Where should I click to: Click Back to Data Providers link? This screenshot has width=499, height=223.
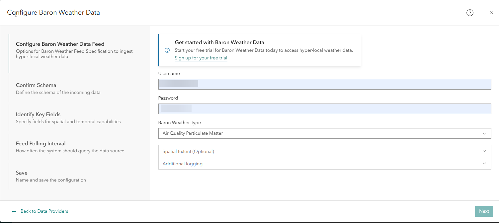44,211
